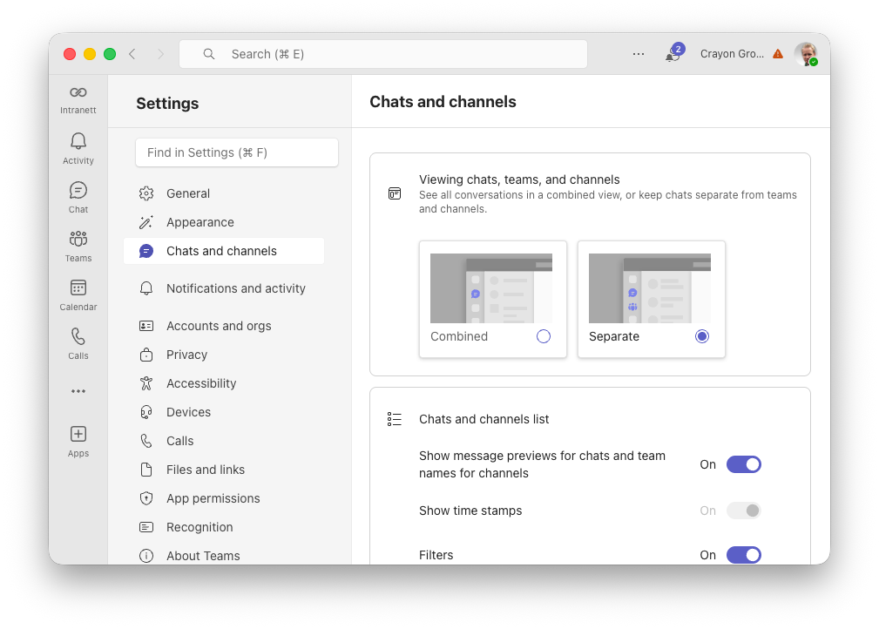This screenshot has height=629, width=879.
Task: Switch to Appearance settings
Action: 200,222
